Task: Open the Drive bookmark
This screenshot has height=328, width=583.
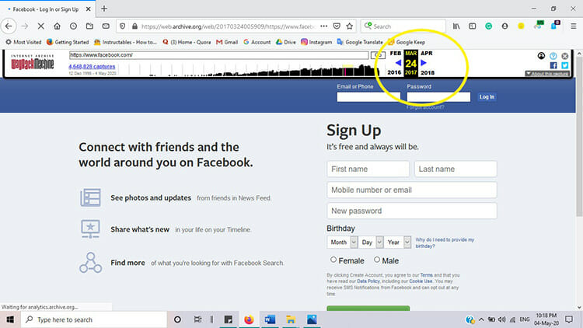Action: 285,42
